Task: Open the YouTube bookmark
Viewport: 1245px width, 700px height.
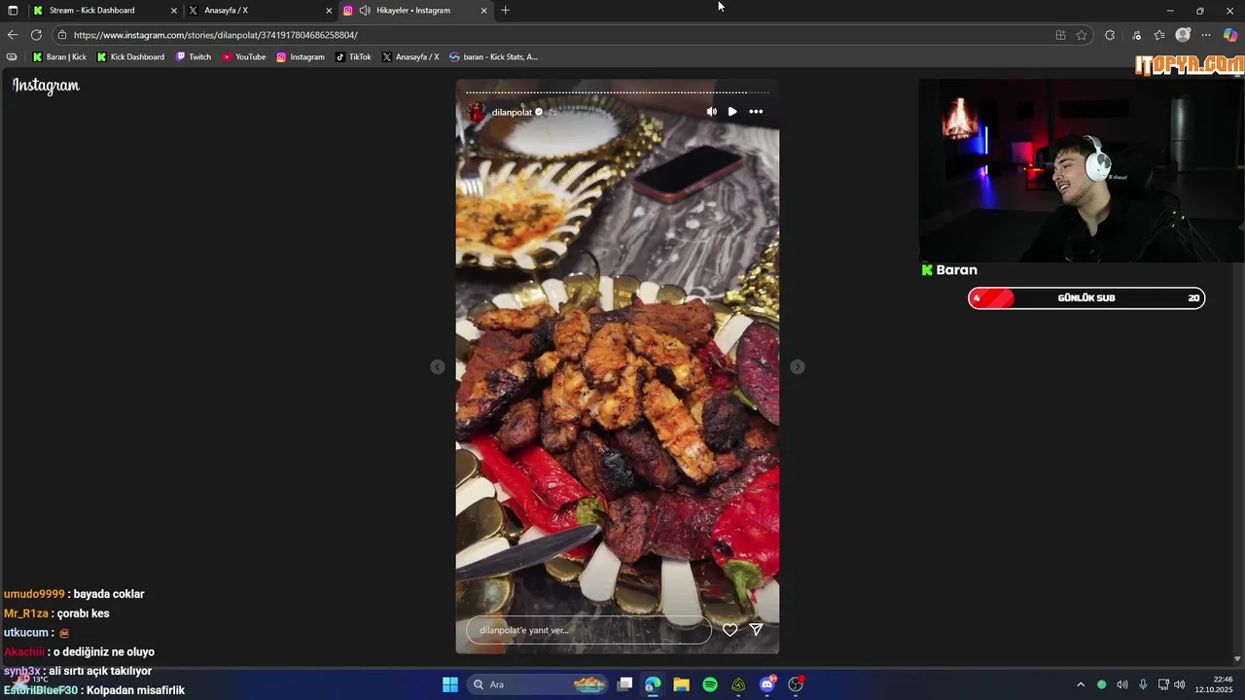Action: pos(243,57)
